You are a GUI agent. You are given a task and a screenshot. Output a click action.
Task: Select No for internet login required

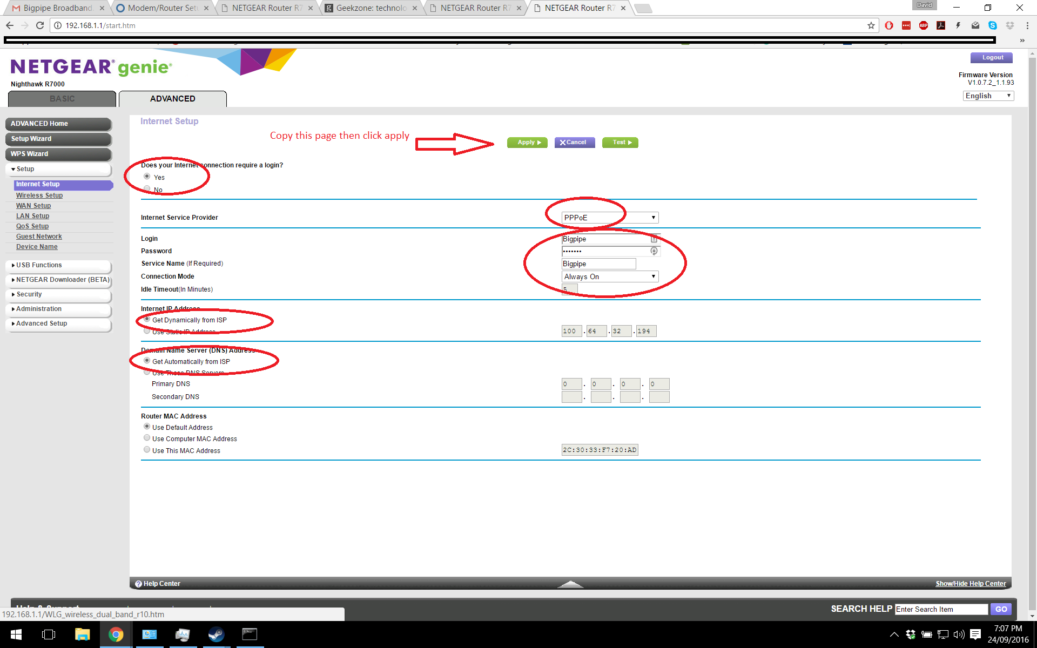[x=147, y=188]
